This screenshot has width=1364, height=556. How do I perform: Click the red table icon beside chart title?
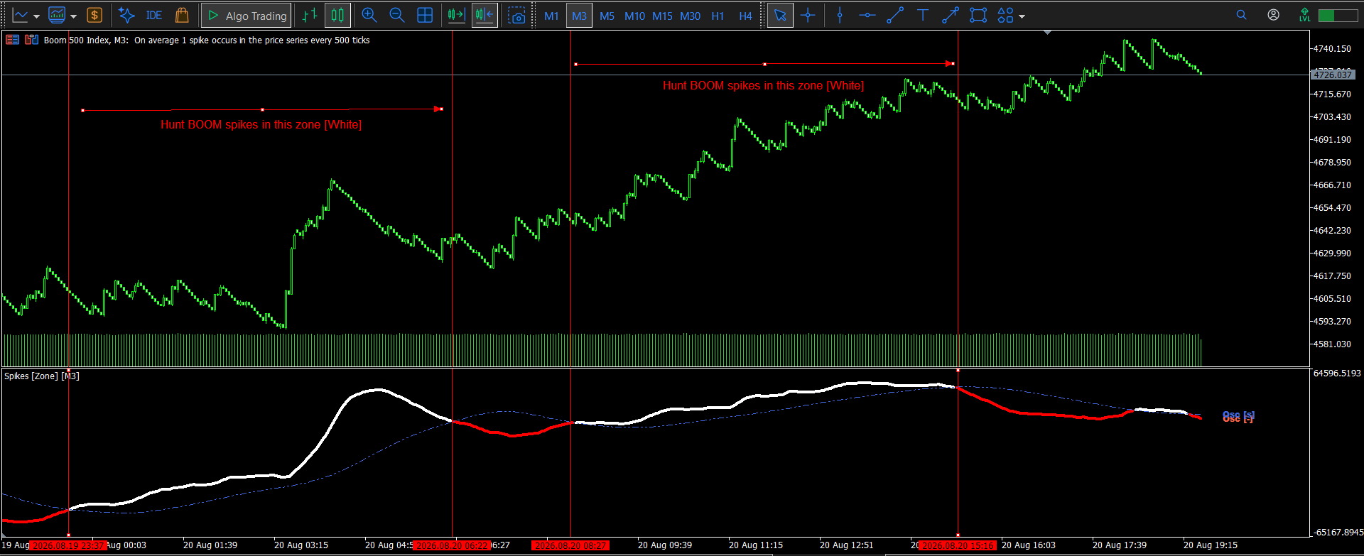(x=13, y=40)
